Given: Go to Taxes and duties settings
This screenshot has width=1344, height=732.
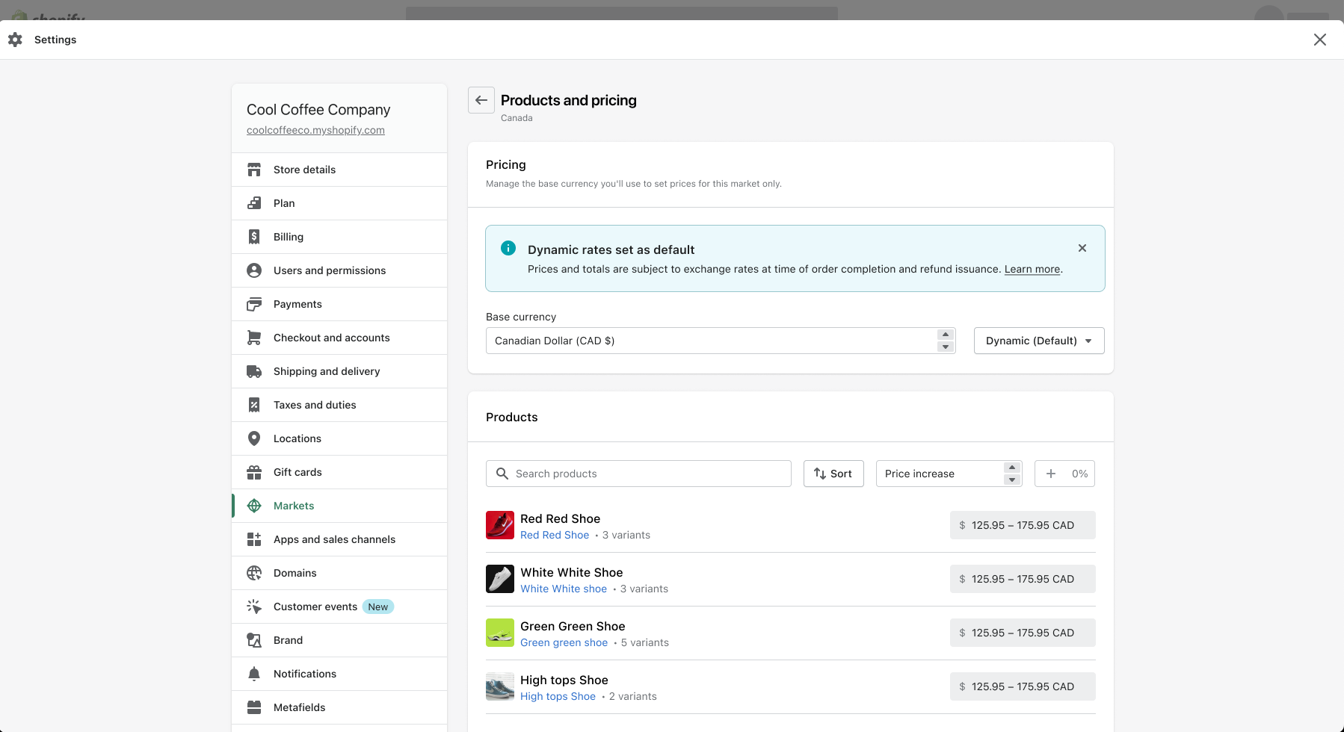Looking at the screenshot, I should coord(315,405).
